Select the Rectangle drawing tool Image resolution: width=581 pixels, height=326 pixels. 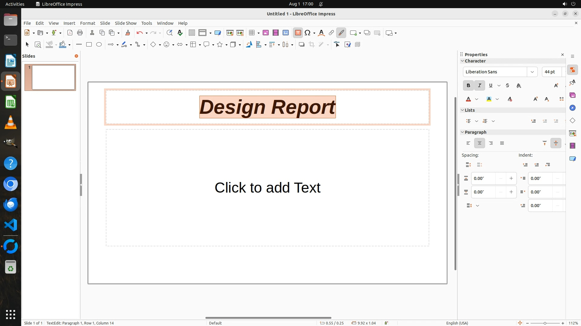89,45
